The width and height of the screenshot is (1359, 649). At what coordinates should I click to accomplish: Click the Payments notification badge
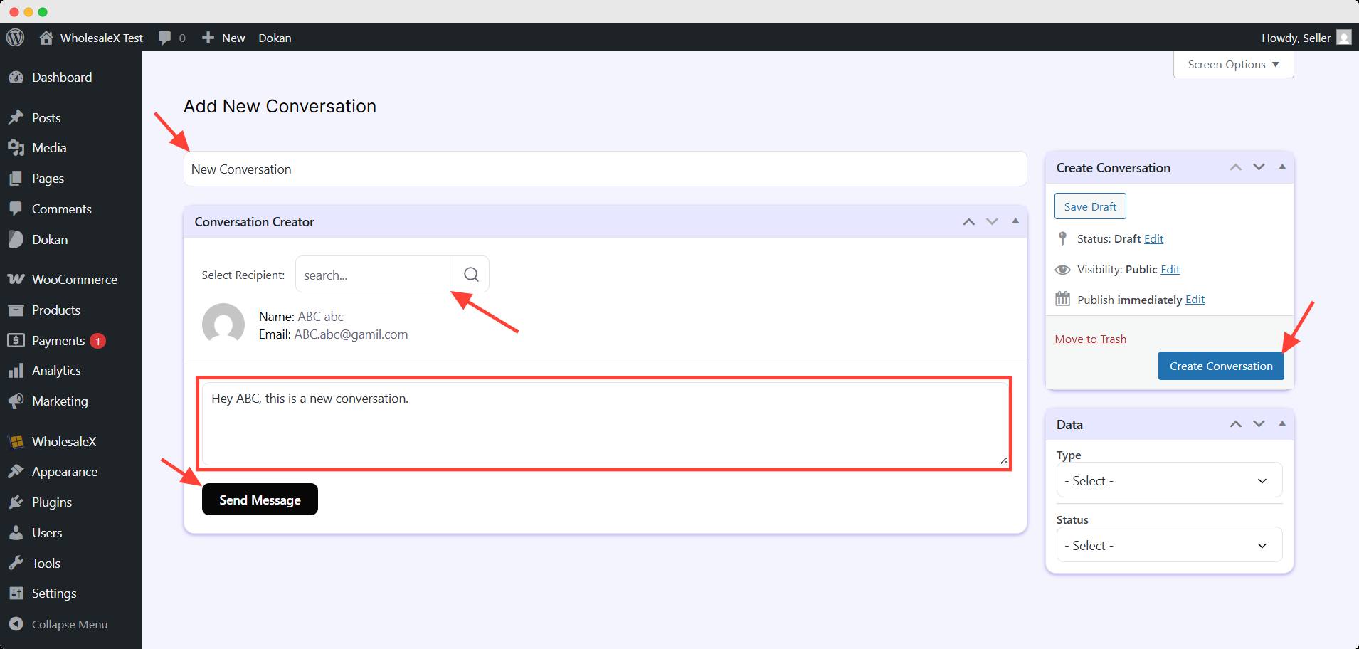pyautogui.click(x=97, y=341)
